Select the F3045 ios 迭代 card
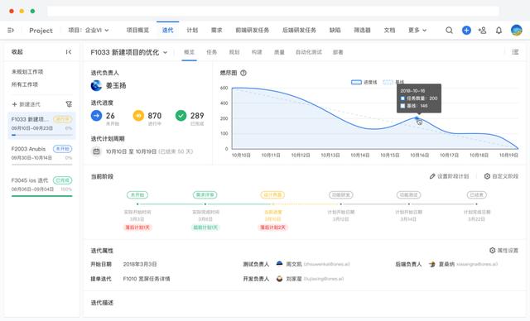 41,186
